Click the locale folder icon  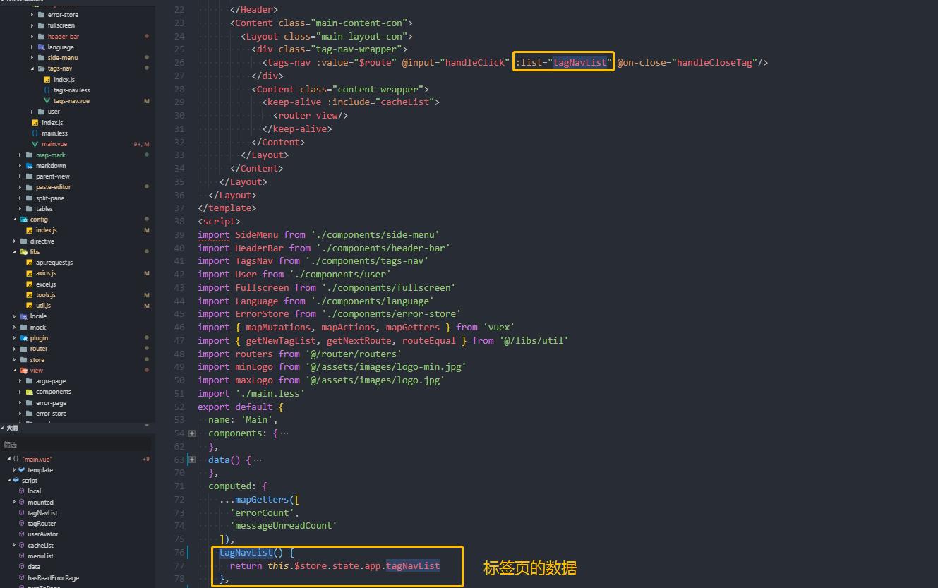pos(23,316)
